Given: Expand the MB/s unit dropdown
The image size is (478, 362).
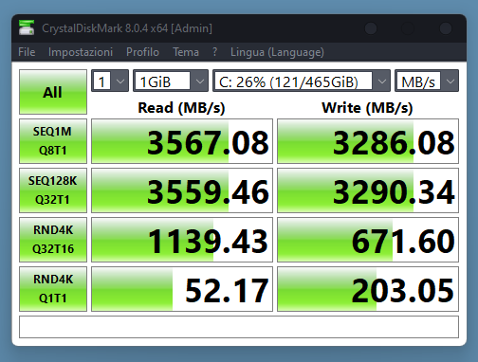Looking at the screenshot, I should coord(427,81).
